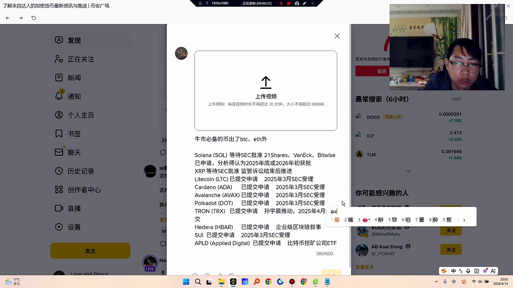Open the Windows Start menu
The width and height of the screenshot is (513, 288).
pyautogui.click(x=186, y=282)
